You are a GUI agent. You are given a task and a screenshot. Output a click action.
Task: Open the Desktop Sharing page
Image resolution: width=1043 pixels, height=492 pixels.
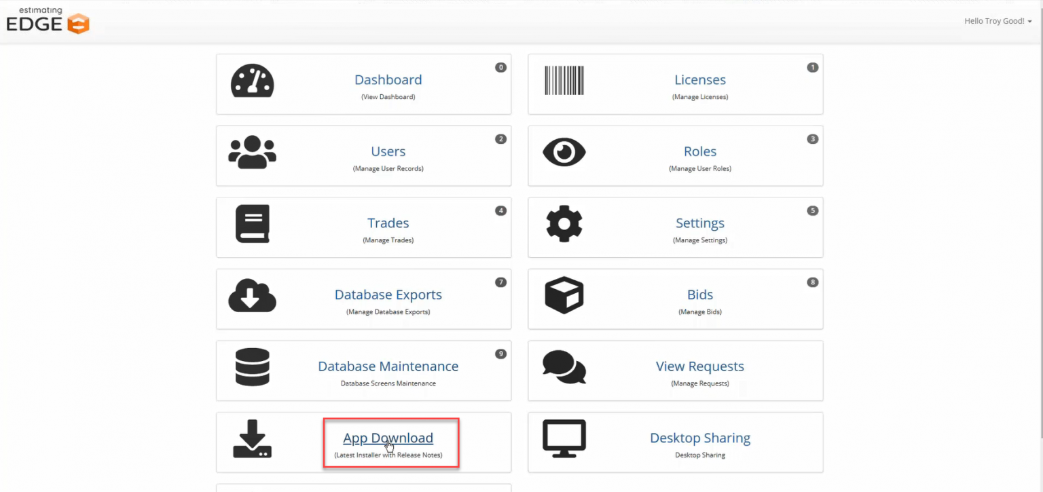click(699, 438)
